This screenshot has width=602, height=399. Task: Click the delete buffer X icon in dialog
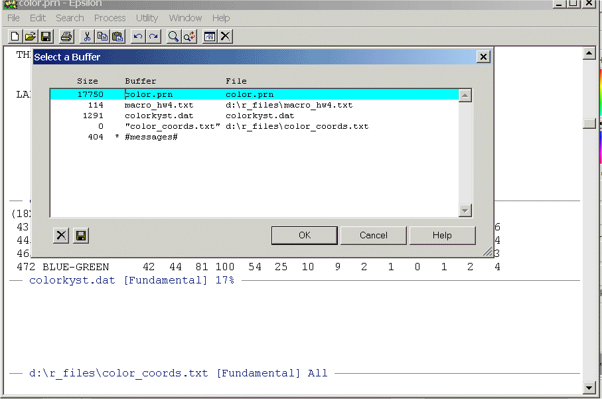[61, 236]
